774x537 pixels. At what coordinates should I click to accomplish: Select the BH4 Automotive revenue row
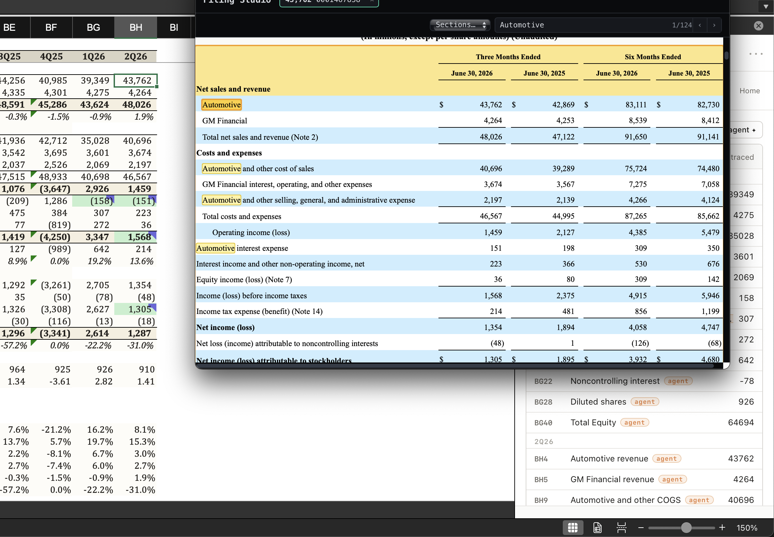point(644,459)
